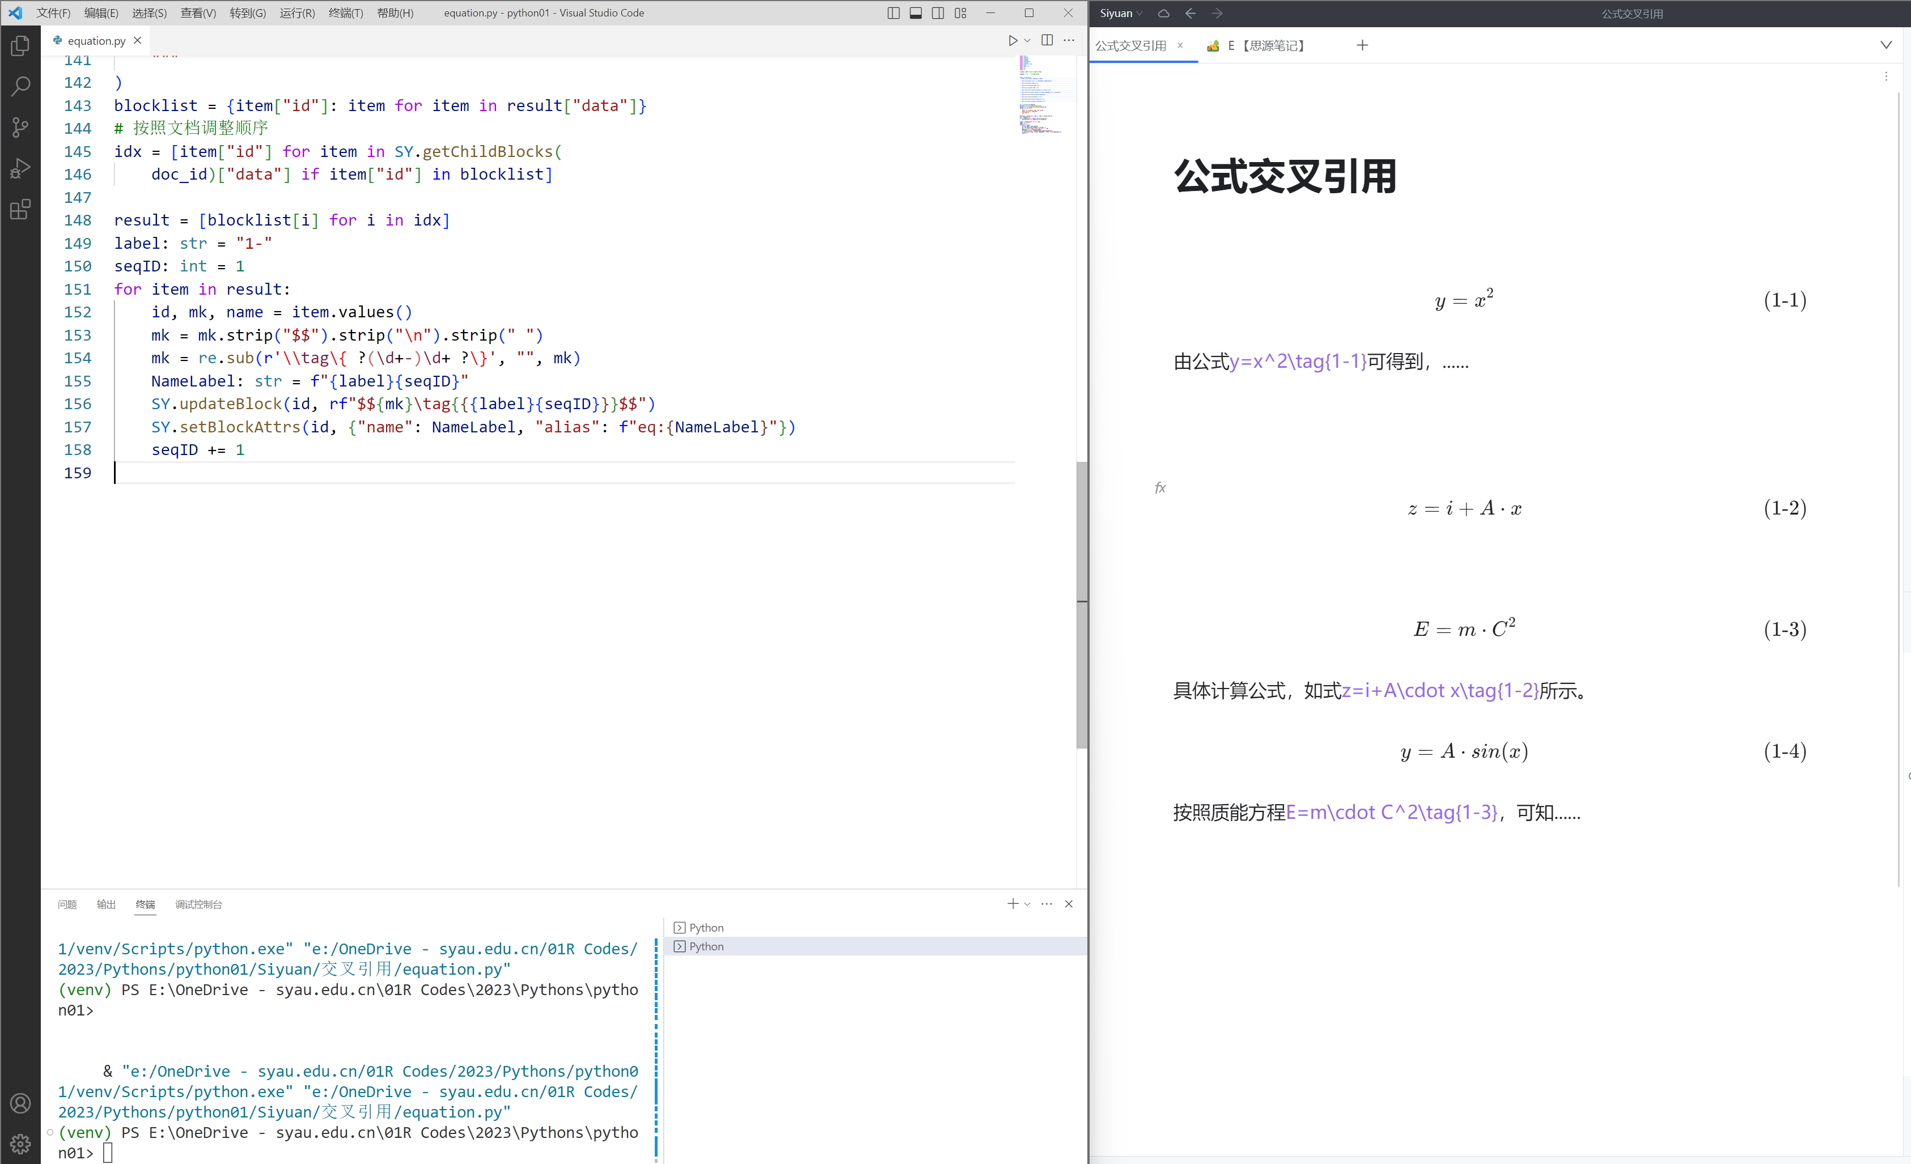Screen dimensions: 1911x1164
Task: Click the y=x^2\tag{1-1} reference link
Action: tap(1298, 362)
